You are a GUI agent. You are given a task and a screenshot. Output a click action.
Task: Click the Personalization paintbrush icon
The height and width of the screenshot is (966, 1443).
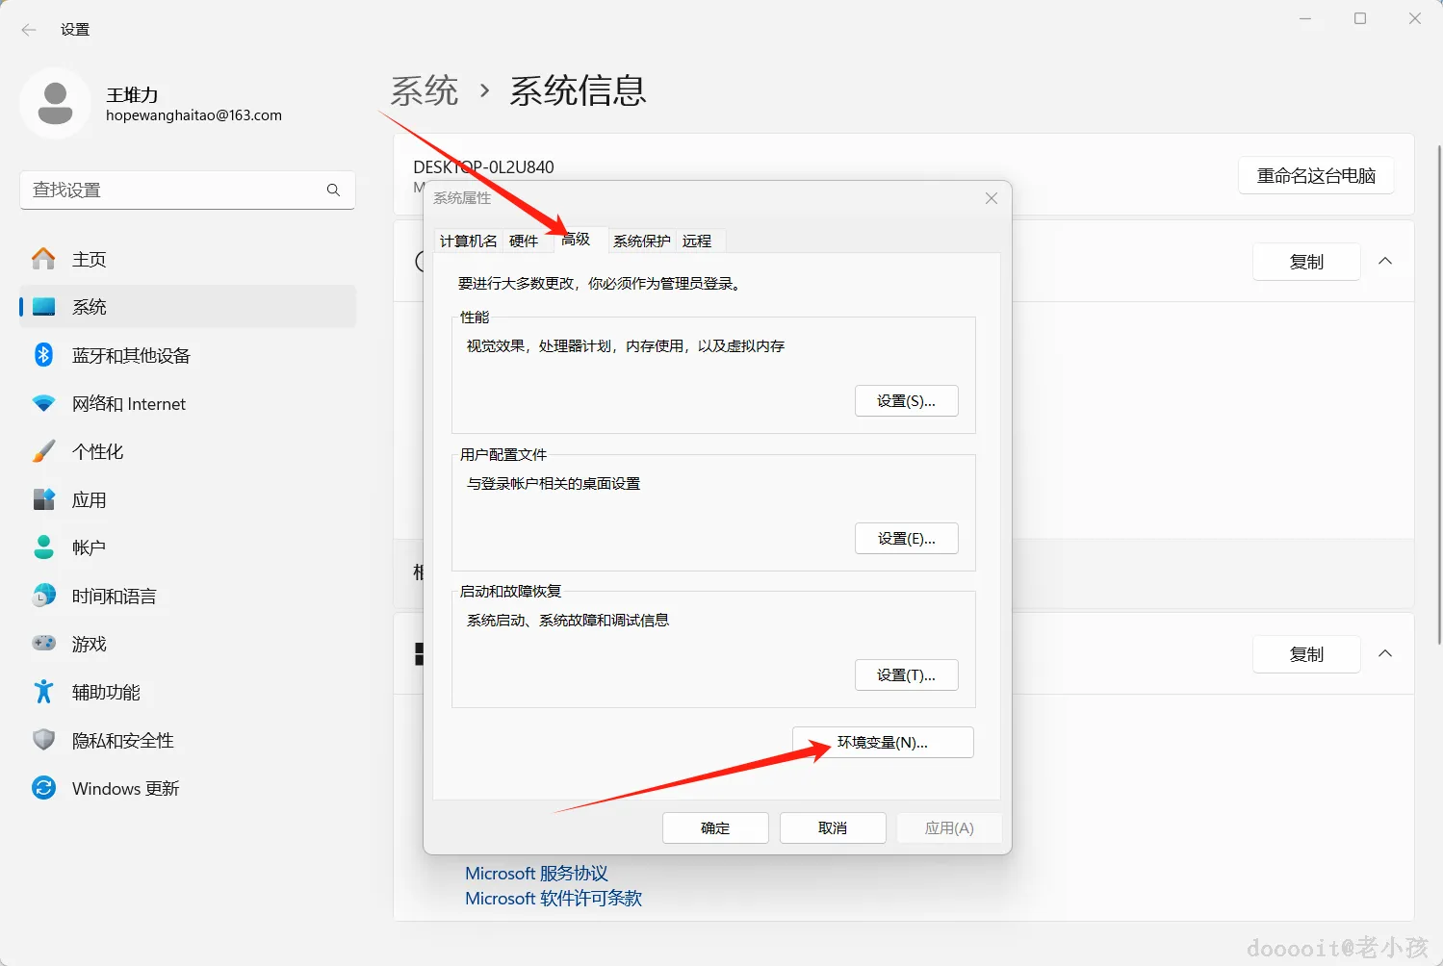[43, 451]
